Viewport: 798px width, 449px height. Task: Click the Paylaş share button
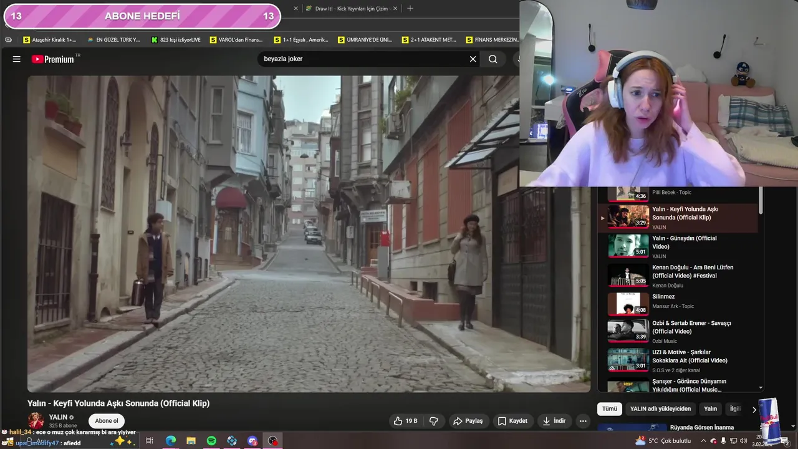(x=468, y=421)
